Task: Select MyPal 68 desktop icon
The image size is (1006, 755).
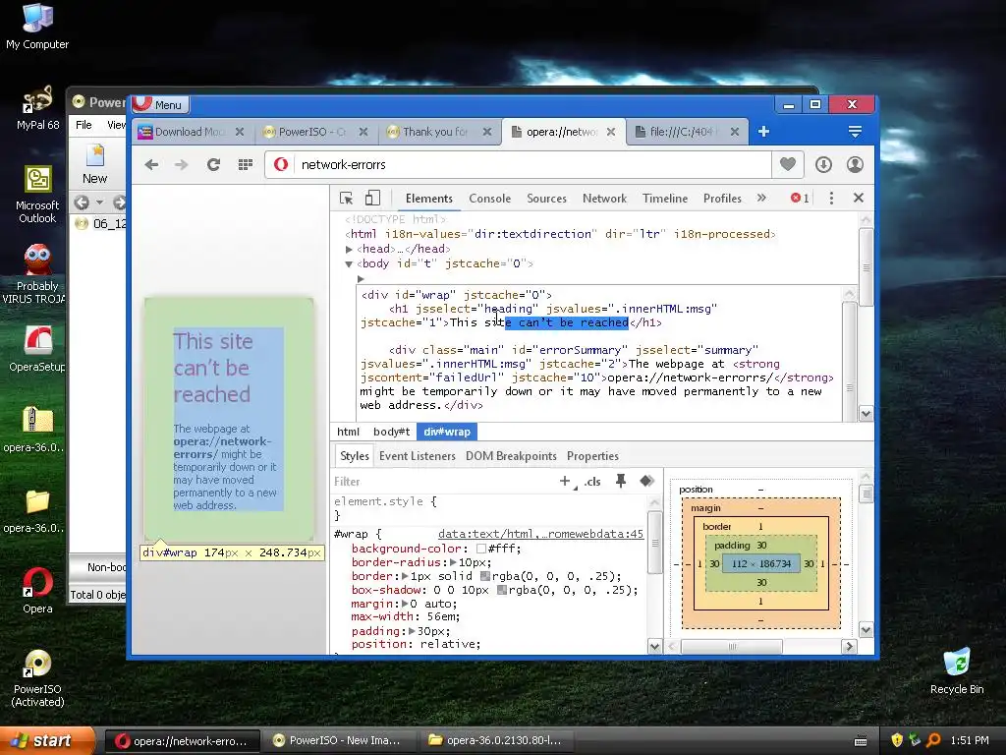Action: pyautogui.click(x=37, y=108)
